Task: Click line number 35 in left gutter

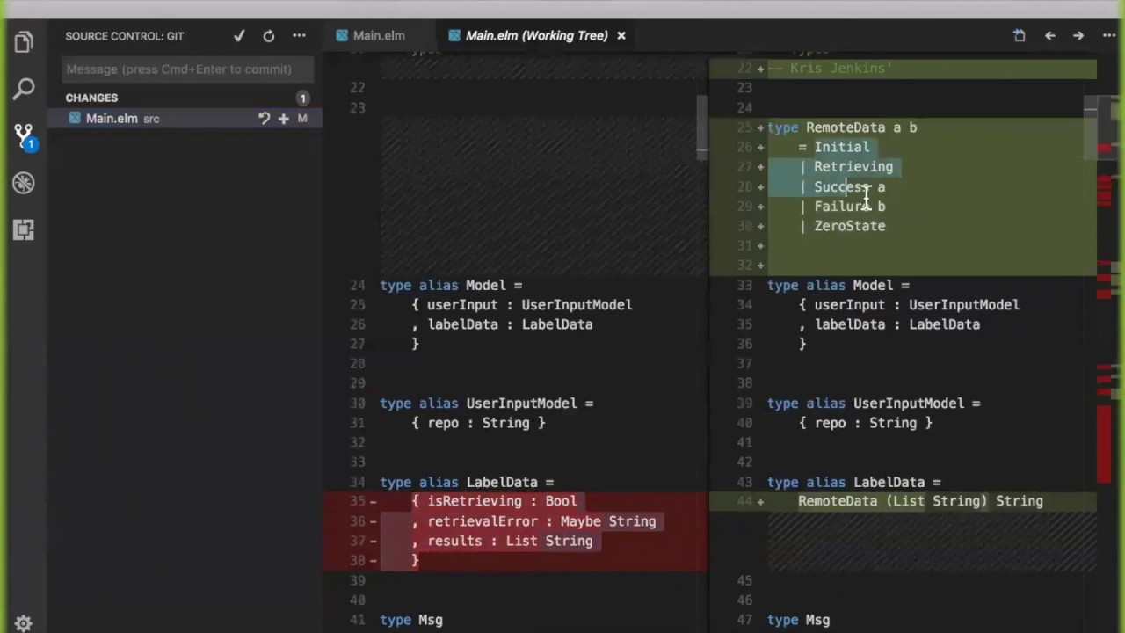Action: coord(357,501)
